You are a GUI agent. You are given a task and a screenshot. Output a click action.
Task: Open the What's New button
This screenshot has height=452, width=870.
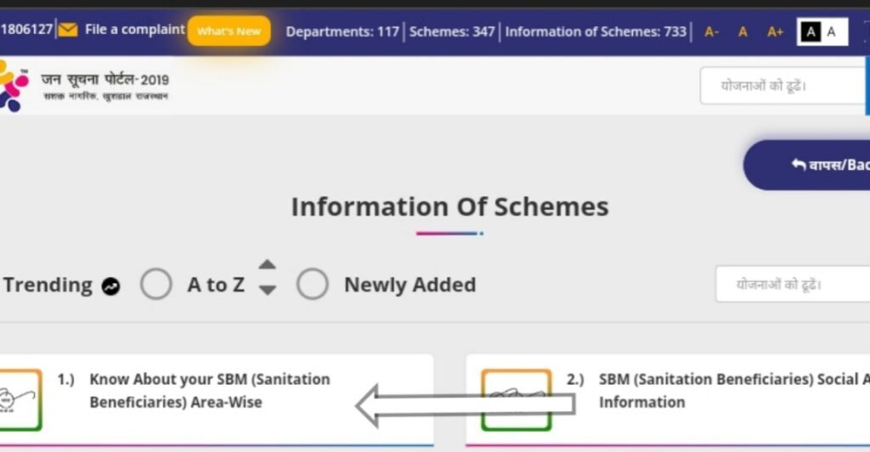tap(229, 31)
